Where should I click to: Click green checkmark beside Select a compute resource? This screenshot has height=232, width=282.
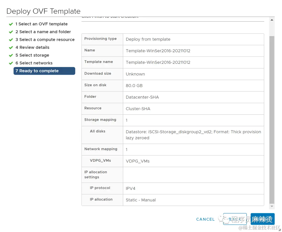pos(11,40)
